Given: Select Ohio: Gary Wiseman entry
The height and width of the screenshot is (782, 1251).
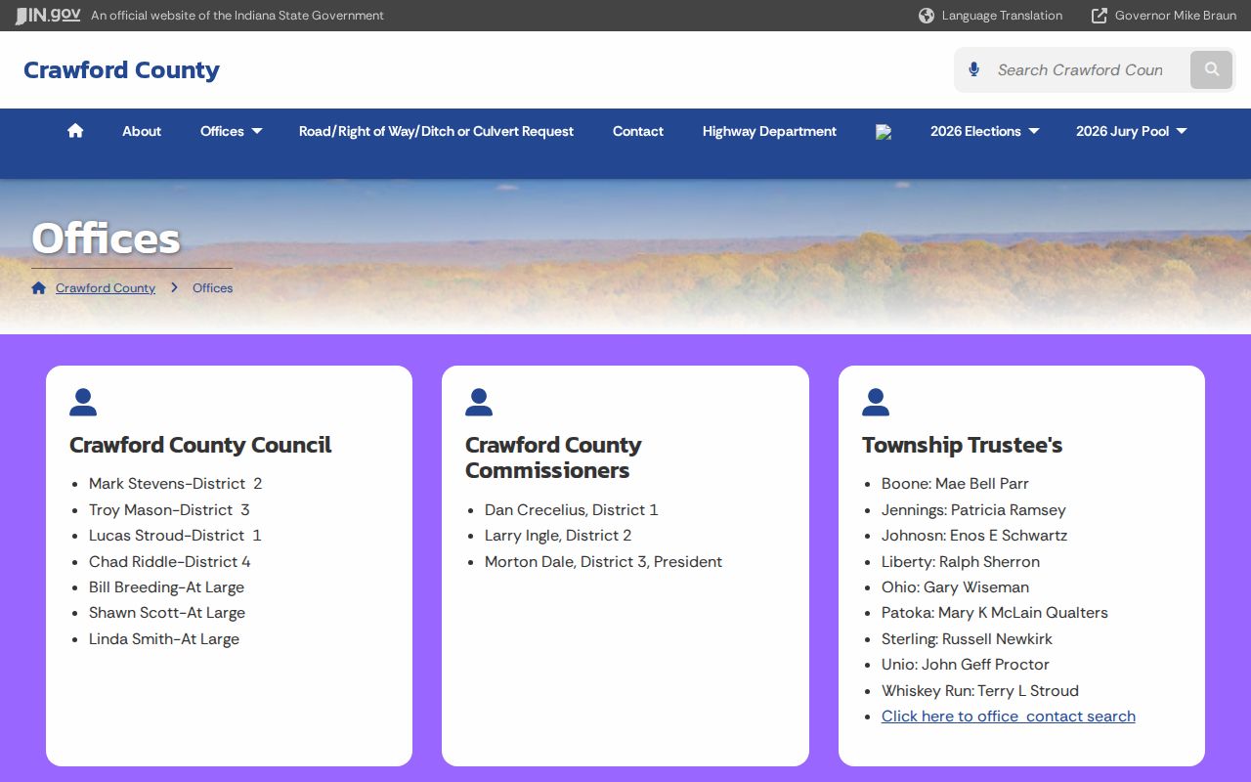Looking at the screenshot, I should point(955,587).
